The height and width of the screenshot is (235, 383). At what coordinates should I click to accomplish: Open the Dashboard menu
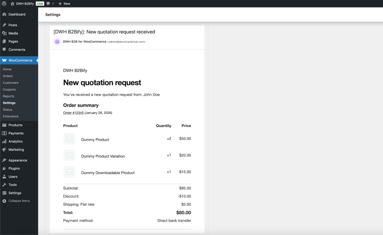16,14
